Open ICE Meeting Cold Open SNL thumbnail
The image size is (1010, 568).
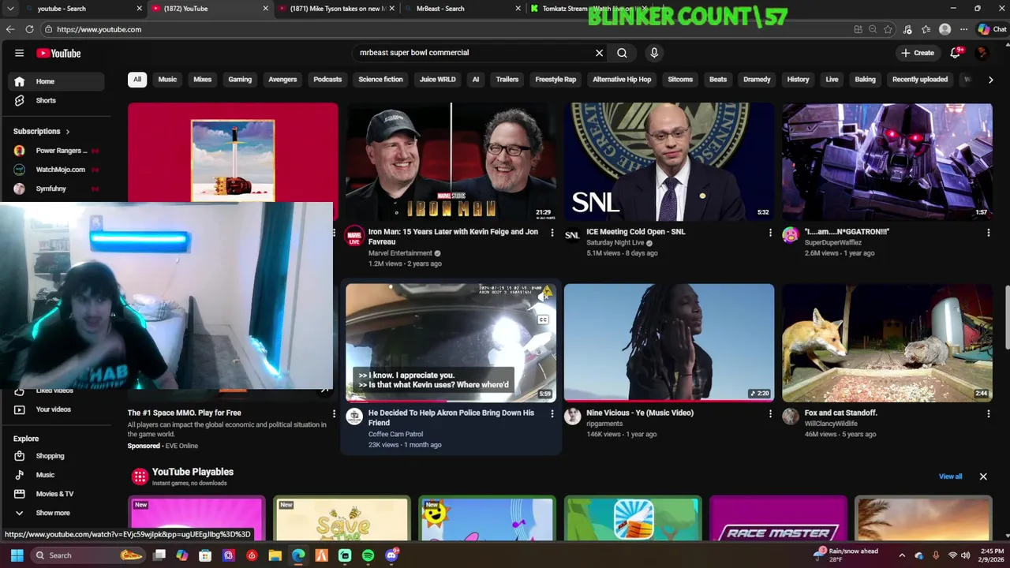coord(669,162)
